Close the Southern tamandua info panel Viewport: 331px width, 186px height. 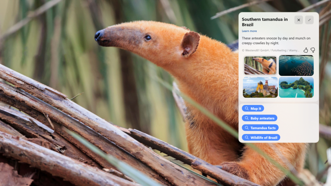299,20
